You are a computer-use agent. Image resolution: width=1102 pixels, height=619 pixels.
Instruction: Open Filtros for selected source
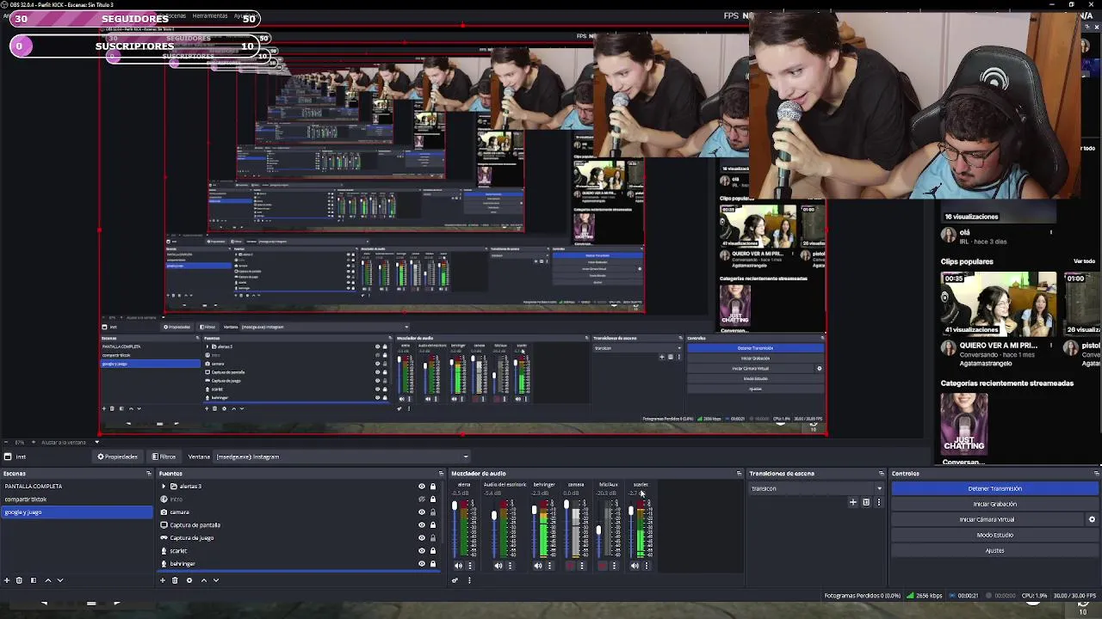(x=164, y=457)
